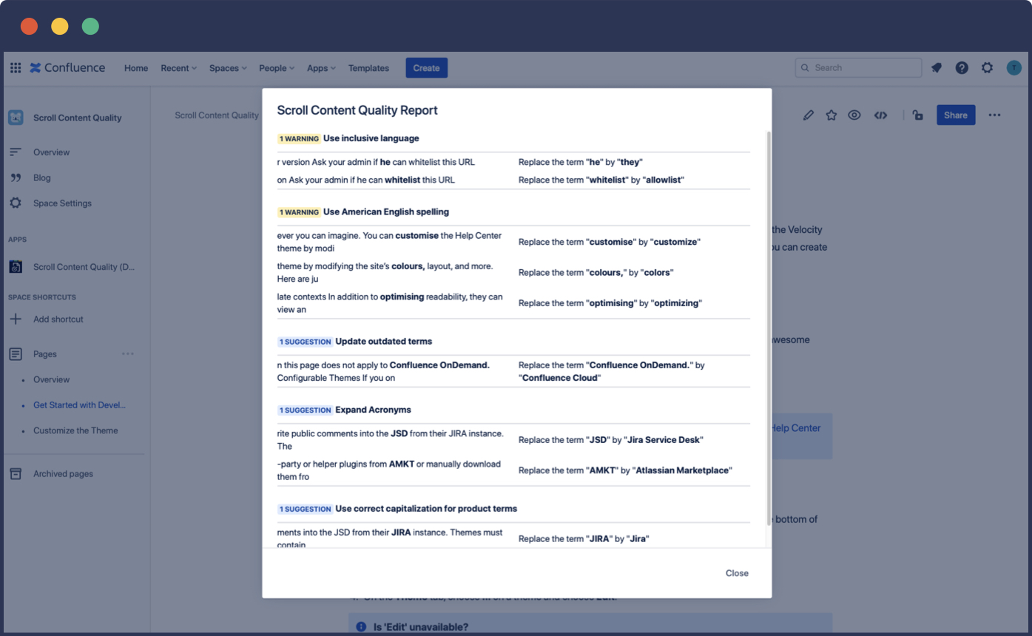The image size is (1032, 636).
Task: Open the help question mark icon
Action: pos(962,68)
